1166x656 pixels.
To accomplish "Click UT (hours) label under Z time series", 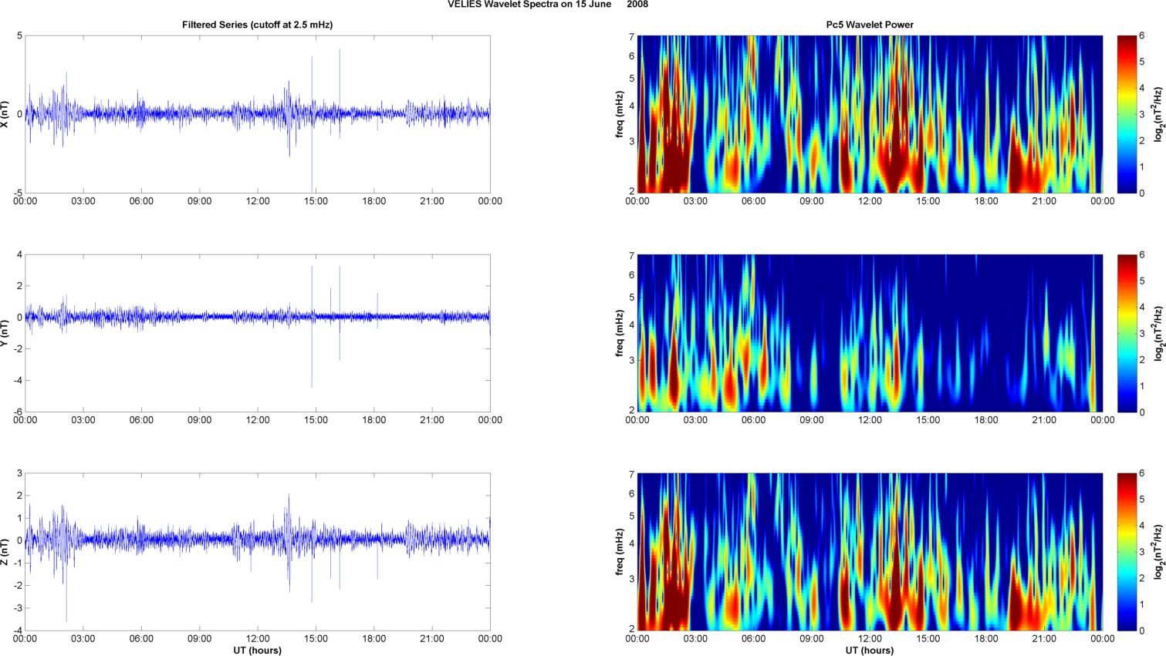I will coord(258,651).
